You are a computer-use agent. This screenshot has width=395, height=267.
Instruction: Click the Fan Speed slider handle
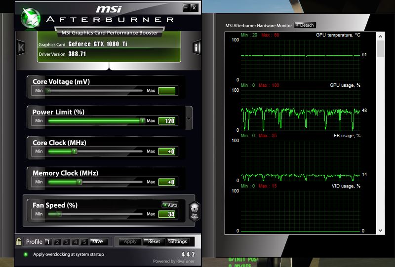coord(59,214)
